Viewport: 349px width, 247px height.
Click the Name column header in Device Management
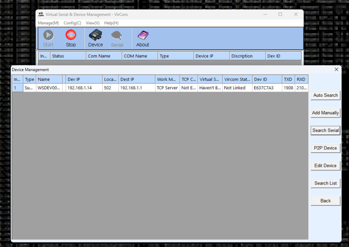coord(49,79)
